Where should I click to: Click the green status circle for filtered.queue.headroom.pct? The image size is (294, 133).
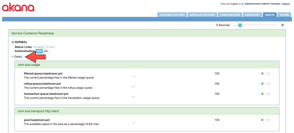(262, 74)
